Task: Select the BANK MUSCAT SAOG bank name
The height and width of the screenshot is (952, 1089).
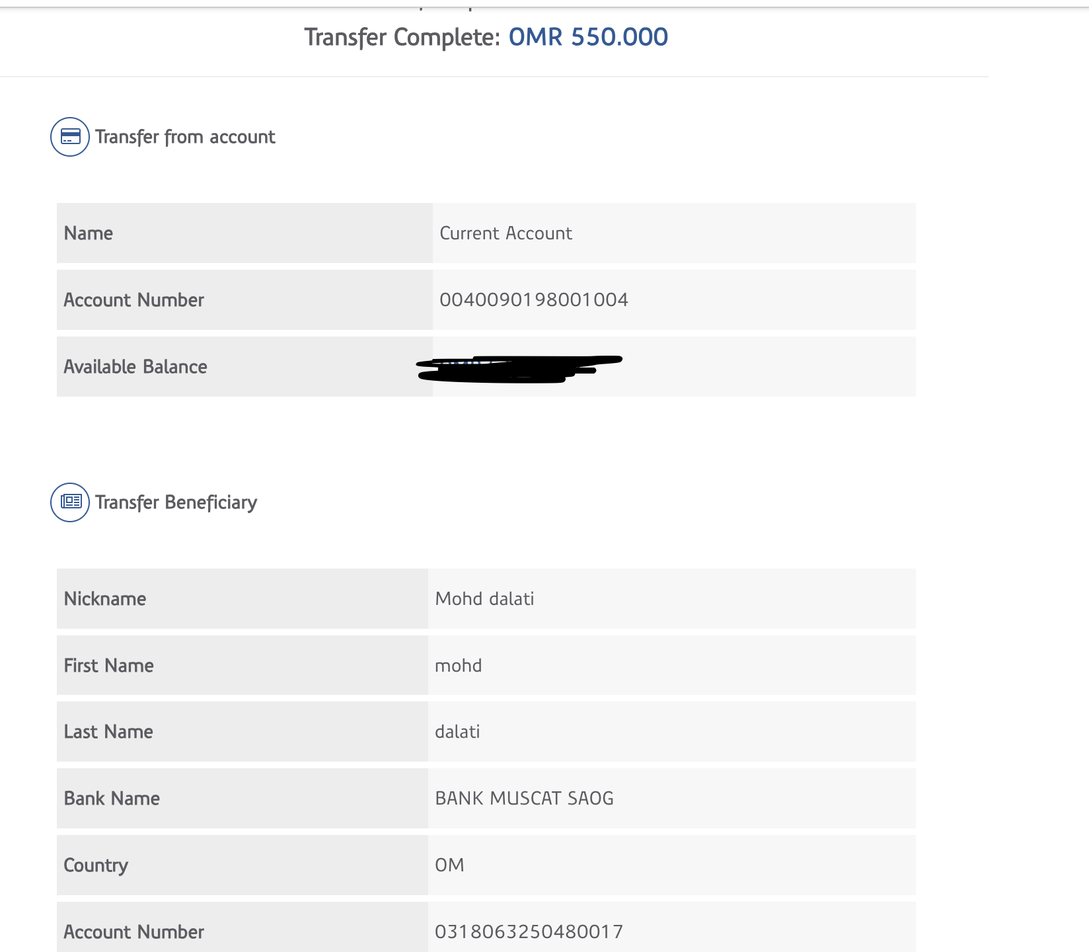Action: (524, 799)
